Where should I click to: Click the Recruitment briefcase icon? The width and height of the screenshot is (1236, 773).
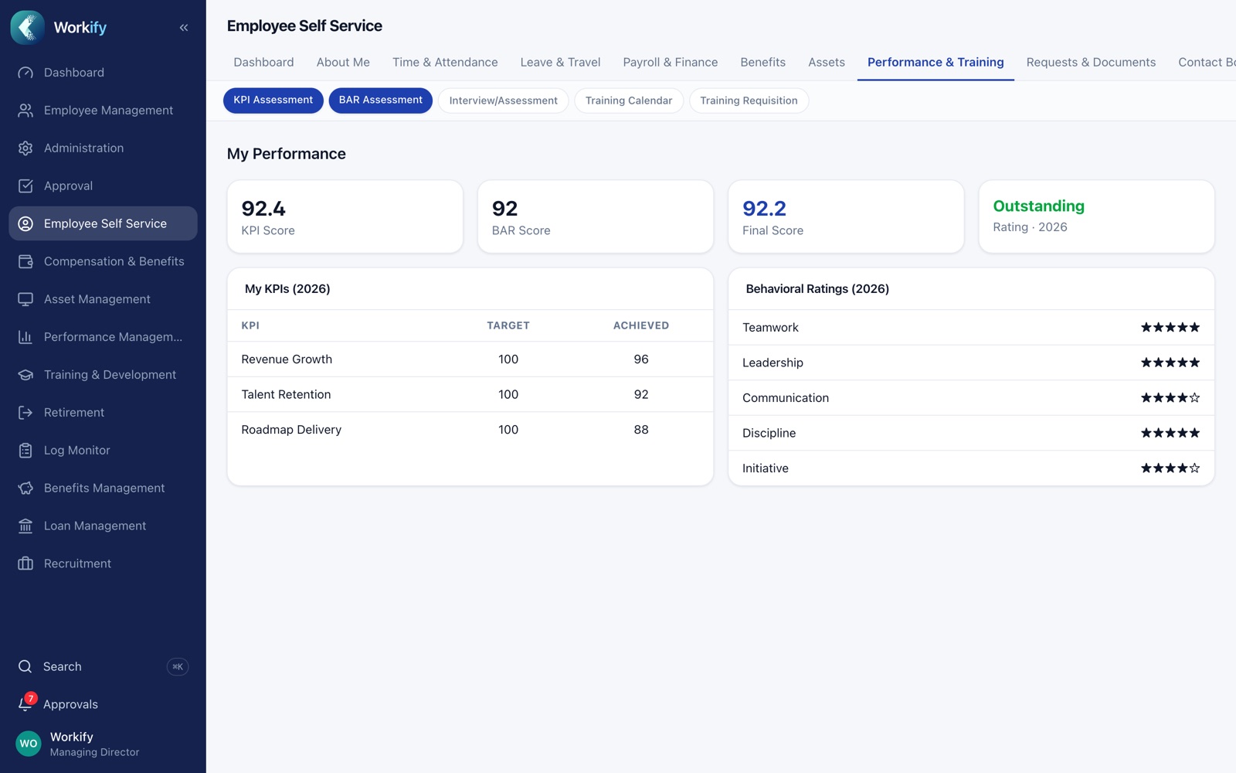click(x=25, y=564)
